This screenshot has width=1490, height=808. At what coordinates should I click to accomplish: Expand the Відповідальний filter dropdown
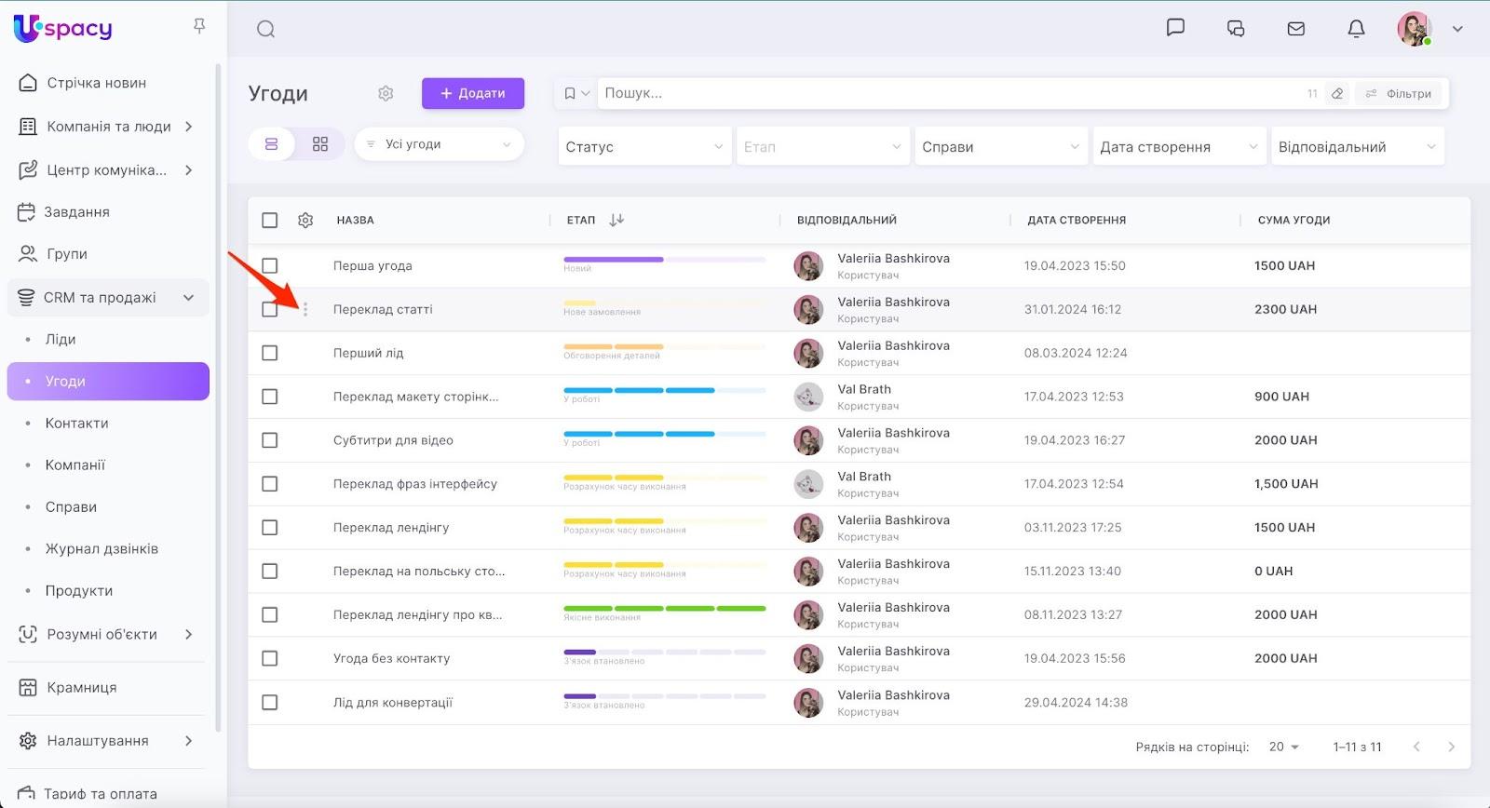click(1357, 147)
